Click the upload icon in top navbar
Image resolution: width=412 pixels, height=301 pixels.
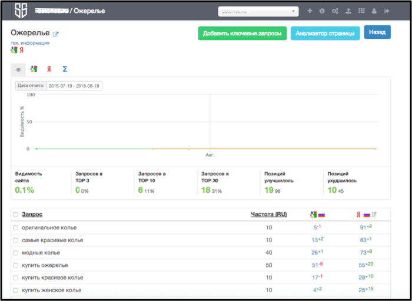(348, 11)
